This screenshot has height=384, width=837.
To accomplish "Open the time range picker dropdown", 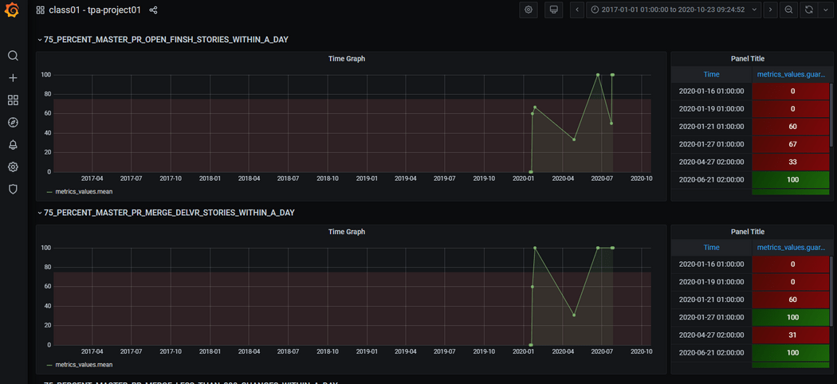I will [673, 10].
